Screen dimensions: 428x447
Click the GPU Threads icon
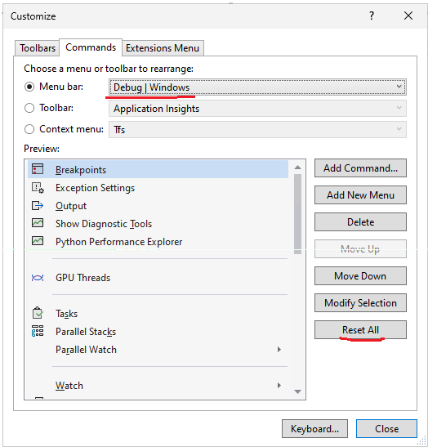pyautogui.click(x=38, y=278)
